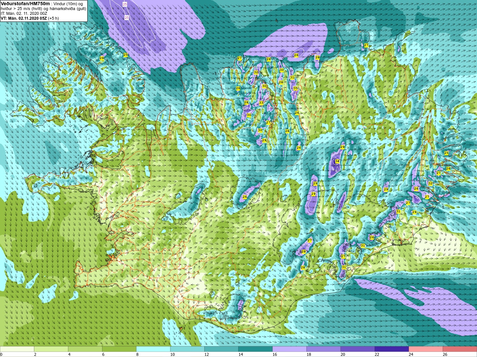Select the IT: Mán. 02. 11. 2020 00Z line
The height and width of the screenshot is (357, 477).
click(24, 13)
